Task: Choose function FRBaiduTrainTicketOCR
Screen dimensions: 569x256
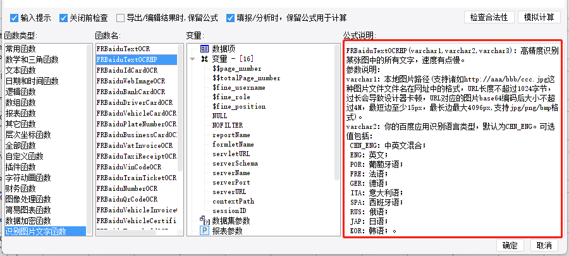Action: (137, 178)
